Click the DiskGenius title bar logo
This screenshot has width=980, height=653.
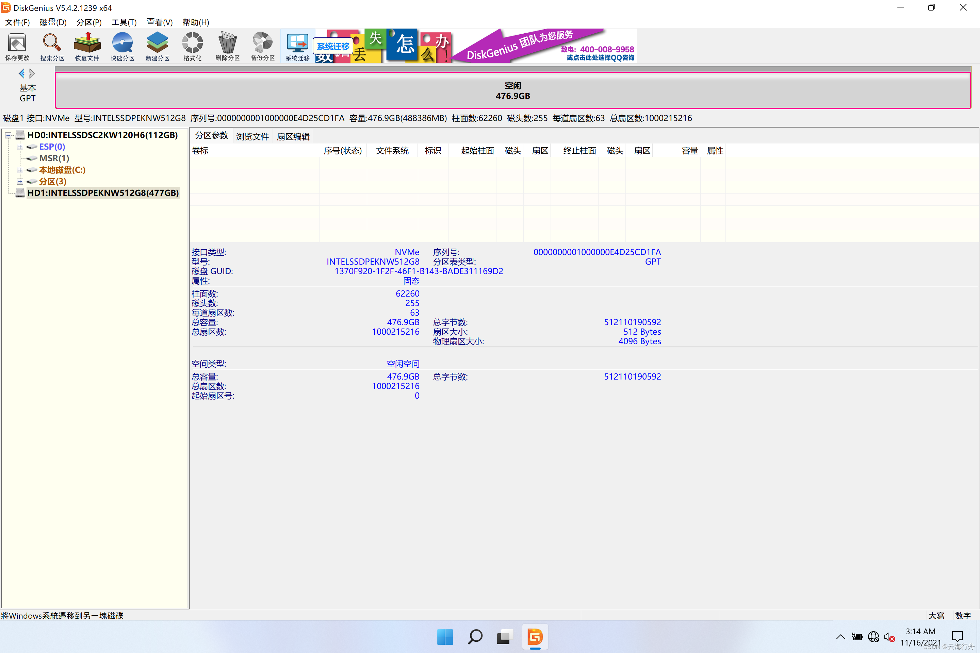click(x=6, y=7)
